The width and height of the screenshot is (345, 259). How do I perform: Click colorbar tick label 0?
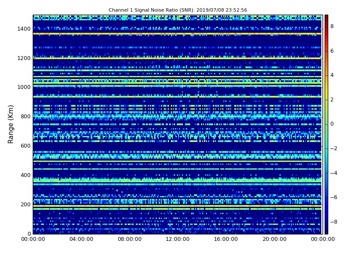tap(332, 124)
